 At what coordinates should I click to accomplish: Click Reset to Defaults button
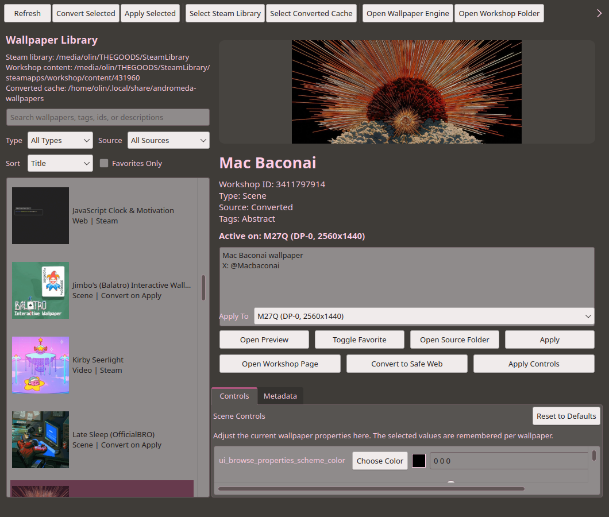[566, 416]
